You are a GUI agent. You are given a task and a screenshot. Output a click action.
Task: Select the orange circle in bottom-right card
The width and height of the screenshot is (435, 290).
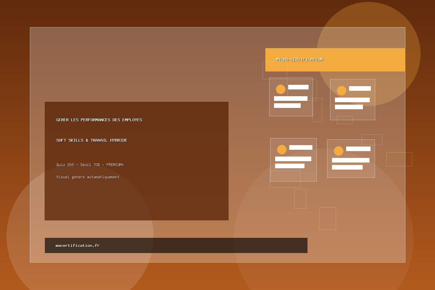[338, 151]
